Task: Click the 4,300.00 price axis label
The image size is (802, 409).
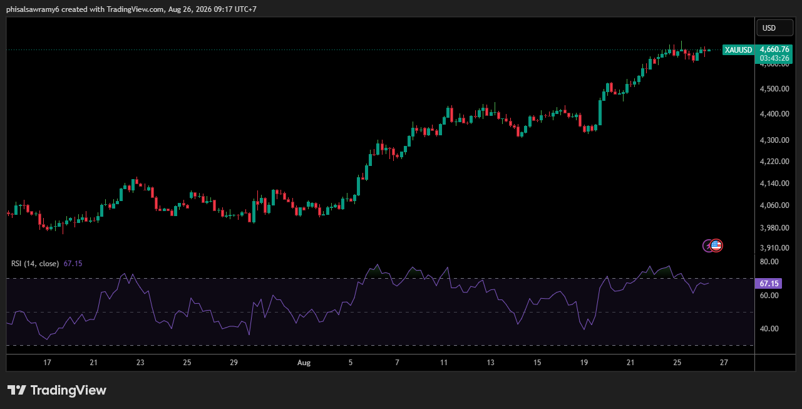Action: pyautogui.click(x=773, y=140)
